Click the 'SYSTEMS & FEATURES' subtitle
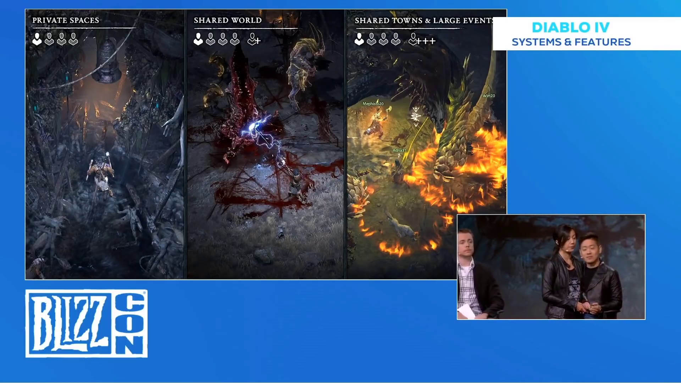681x383 pixels. click(x=571, y=42)
